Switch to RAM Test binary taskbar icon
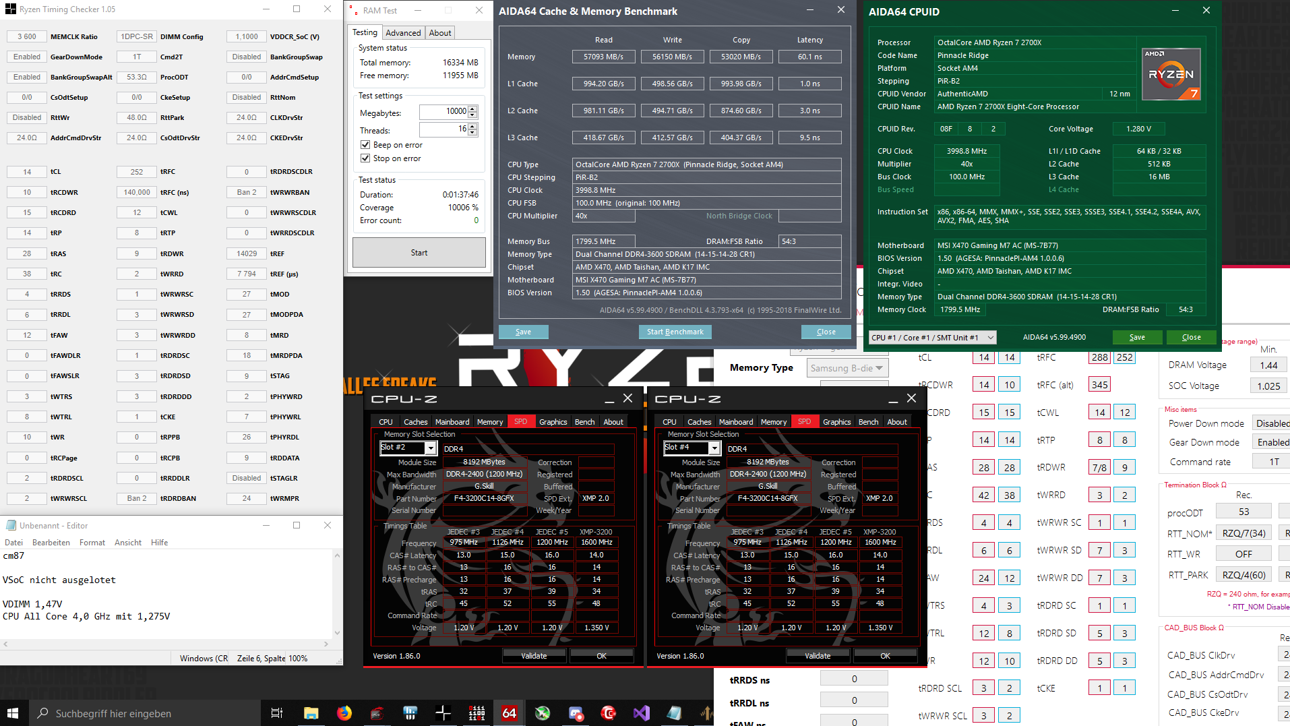The width and height of the screenshot is (1290, 726). click(477, 713)
